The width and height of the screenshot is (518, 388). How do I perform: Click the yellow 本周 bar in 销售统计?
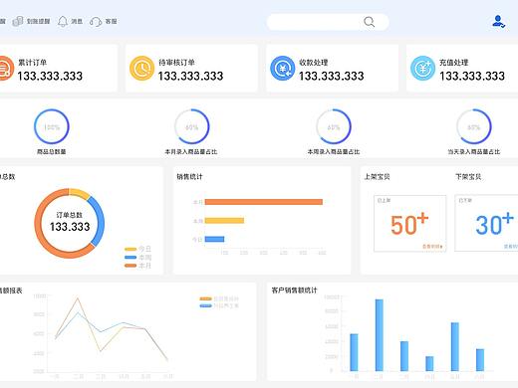coord(224,221)
